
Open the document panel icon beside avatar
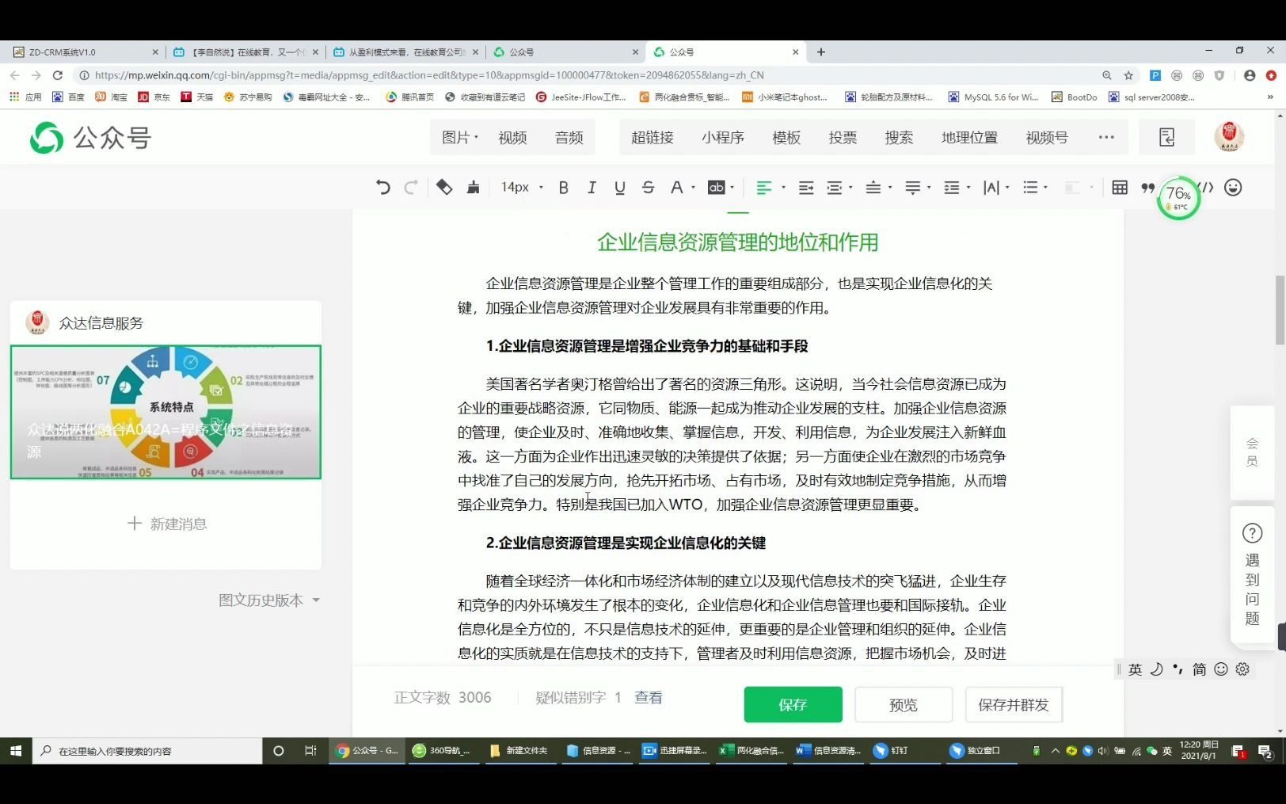(x=1166, y=137)
